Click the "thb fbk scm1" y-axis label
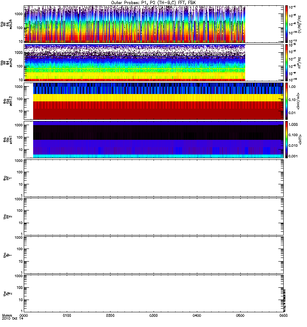 point(8,140)
